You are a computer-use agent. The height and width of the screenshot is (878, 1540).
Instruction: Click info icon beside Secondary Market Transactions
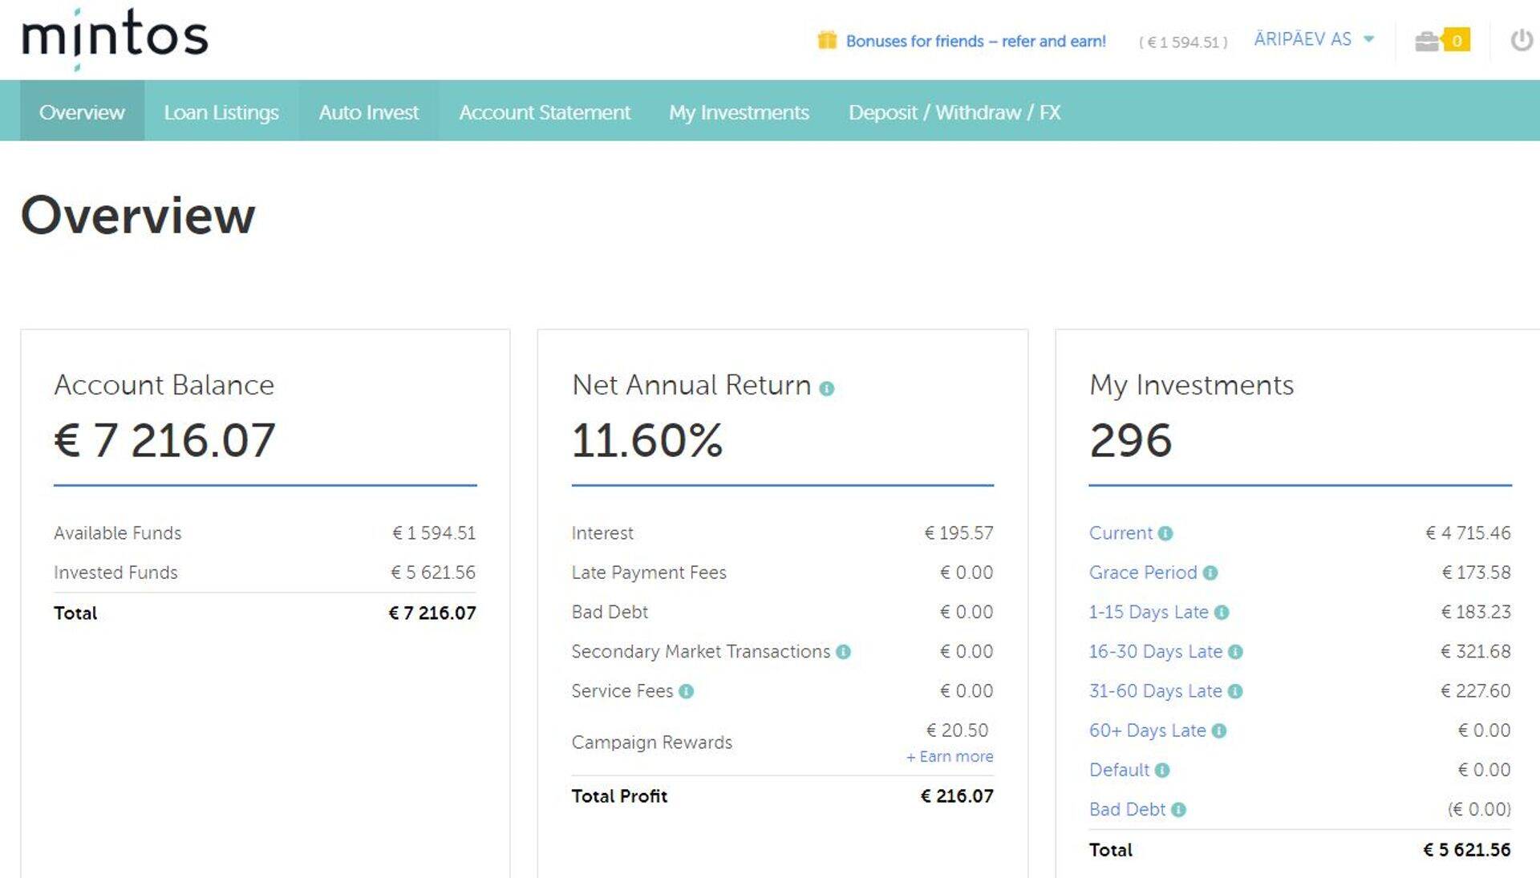click(x=843, y=652)
